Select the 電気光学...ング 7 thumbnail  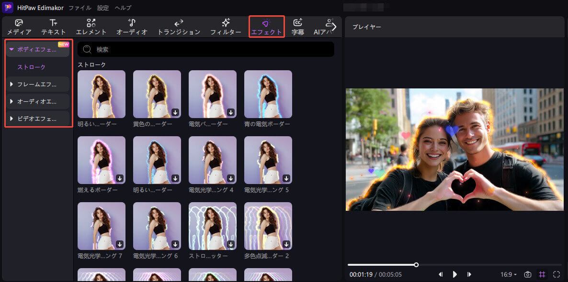(x=102, y=226)
